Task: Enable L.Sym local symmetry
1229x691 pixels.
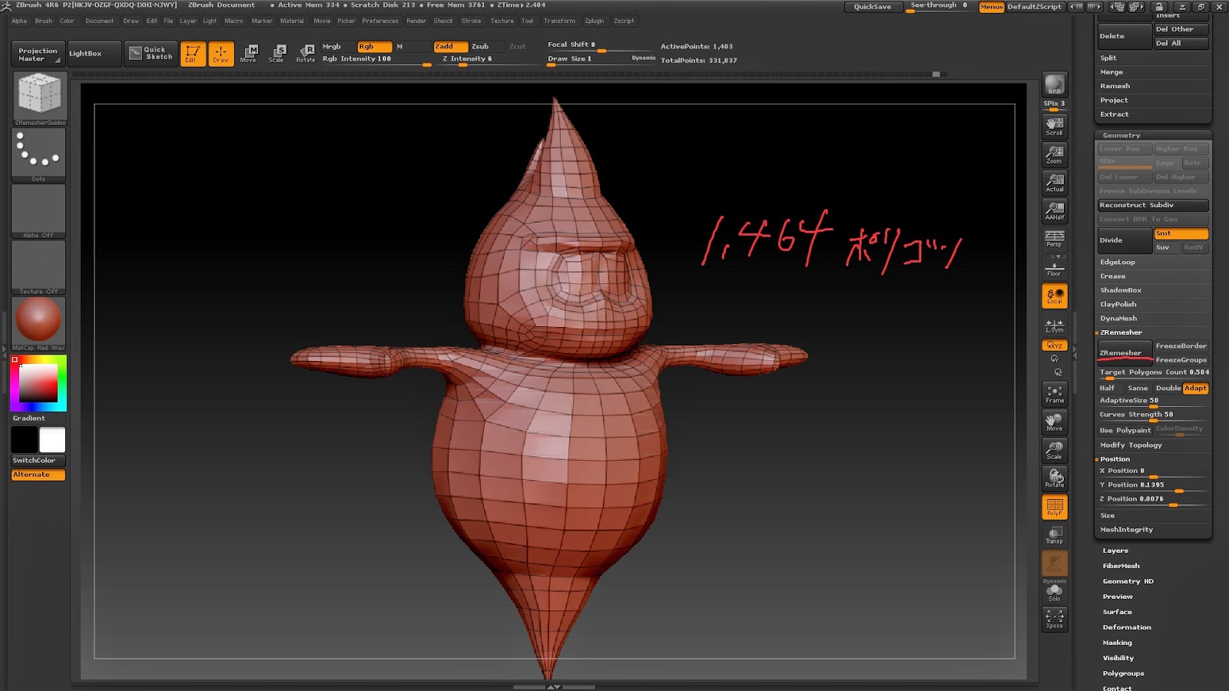Action: [x=1055, y=326]
